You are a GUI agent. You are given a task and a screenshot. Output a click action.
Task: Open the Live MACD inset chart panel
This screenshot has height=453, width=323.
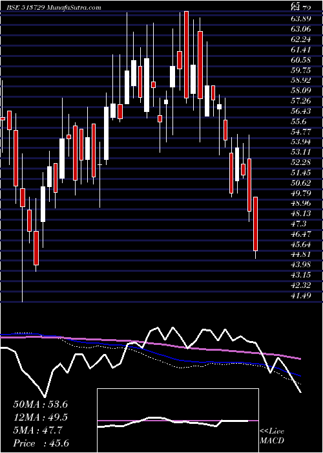pyautogui.click(x=178, y=421)
